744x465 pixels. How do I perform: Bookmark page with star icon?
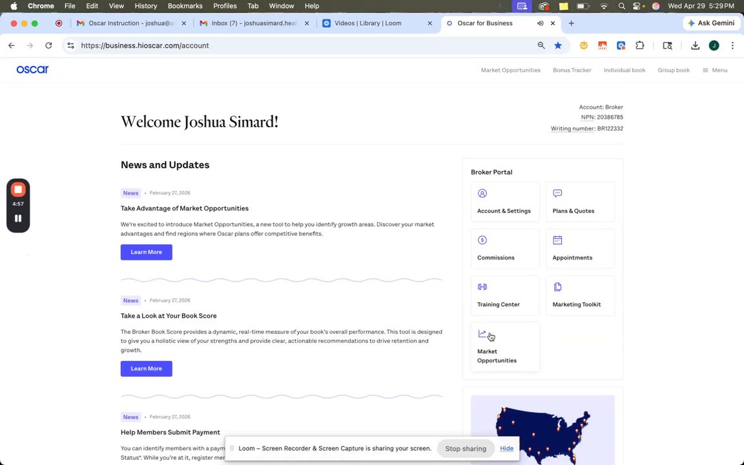click(x=558, y=46)
